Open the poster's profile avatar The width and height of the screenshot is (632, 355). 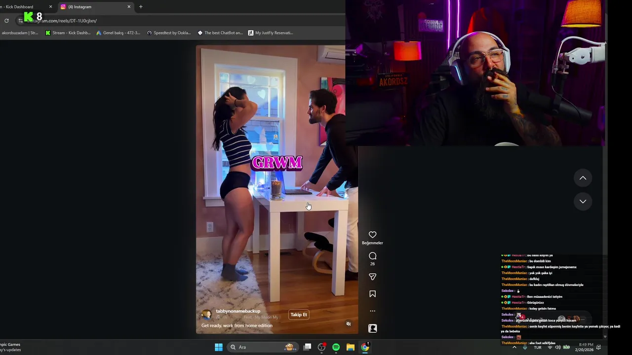[x=206, y=314]
